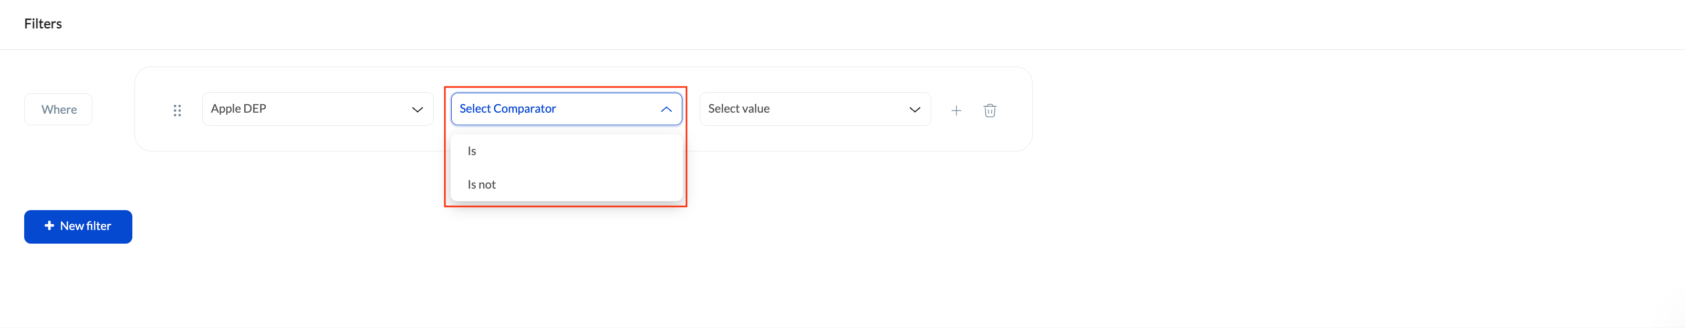This screenshot has height=328, width=1685.
Task: Click the Where condition label
Action: 58,110
